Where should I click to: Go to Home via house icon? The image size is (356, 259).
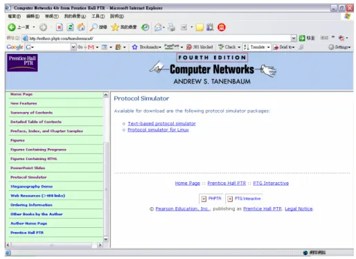81,27
